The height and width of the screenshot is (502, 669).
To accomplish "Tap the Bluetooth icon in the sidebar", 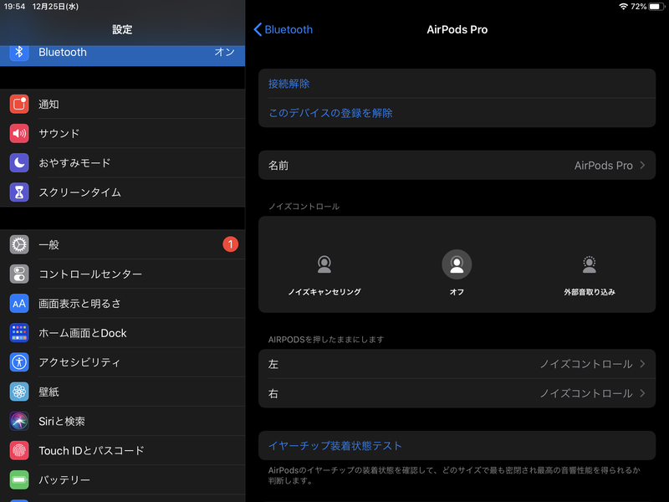I will click(19, 53).
